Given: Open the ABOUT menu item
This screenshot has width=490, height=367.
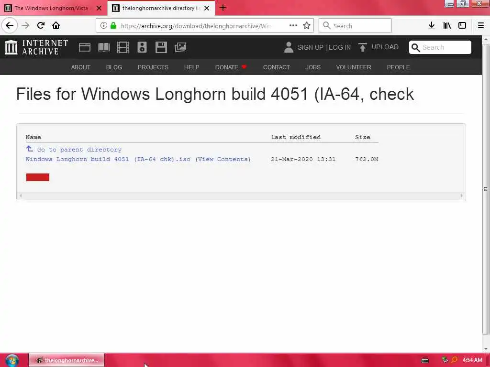Looking at the screenshot, I should click(x=80, y=67).
